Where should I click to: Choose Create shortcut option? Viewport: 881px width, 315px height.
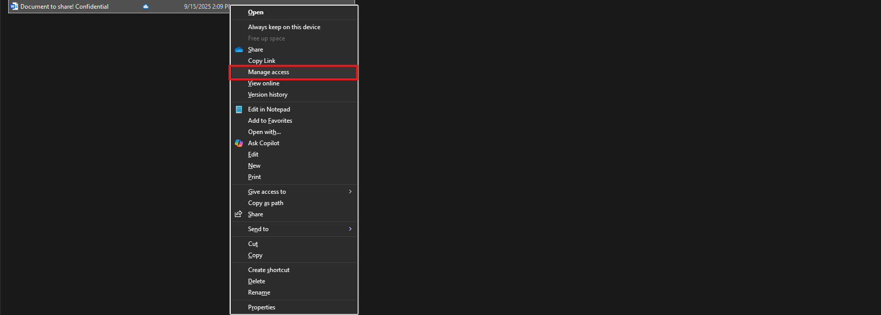click(269, 270)
